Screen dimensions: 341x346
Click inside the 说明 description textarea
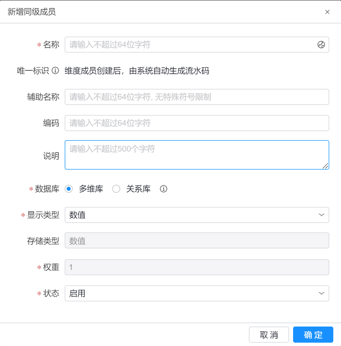coord(197,155)
